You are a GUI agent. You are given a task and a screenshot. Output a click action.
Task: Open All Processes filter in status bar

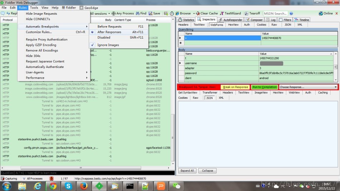coord(33,178)
